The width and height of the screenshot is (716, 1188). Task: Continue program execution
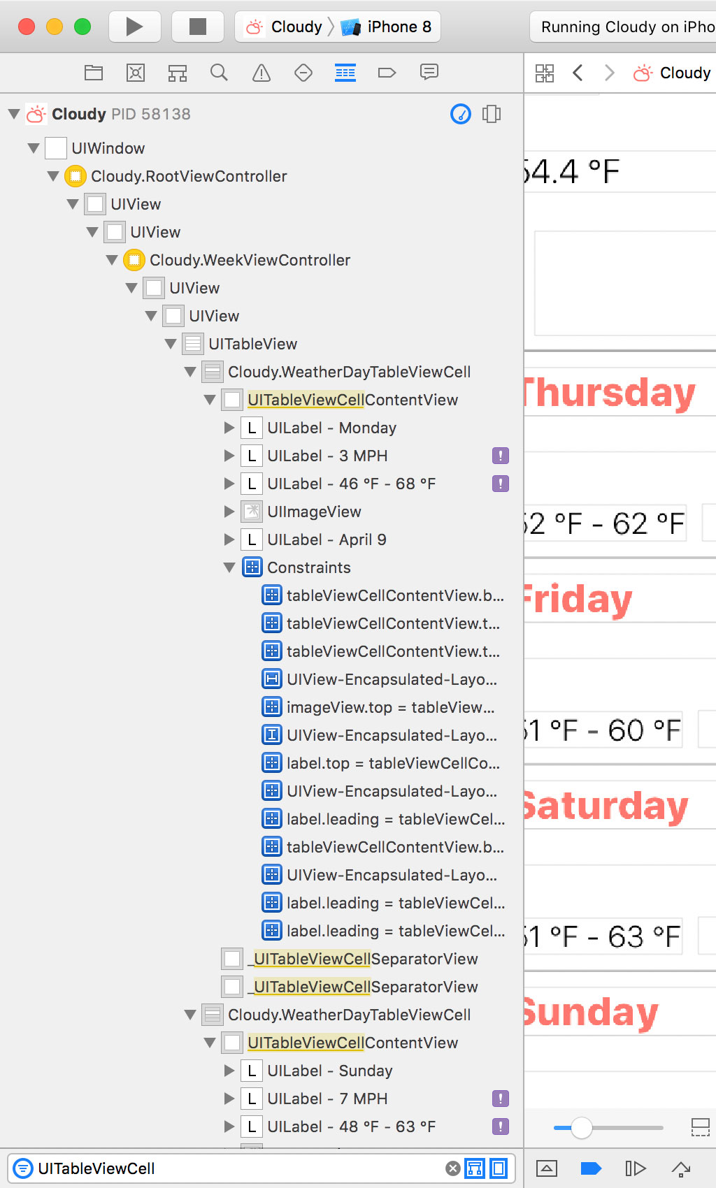tap(636, 1168)
